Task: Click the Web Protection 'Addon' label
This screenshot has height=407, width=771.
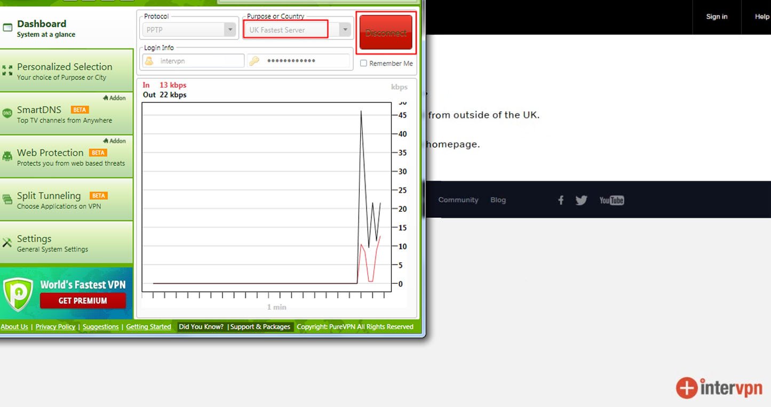Action: tap(114, 141)
